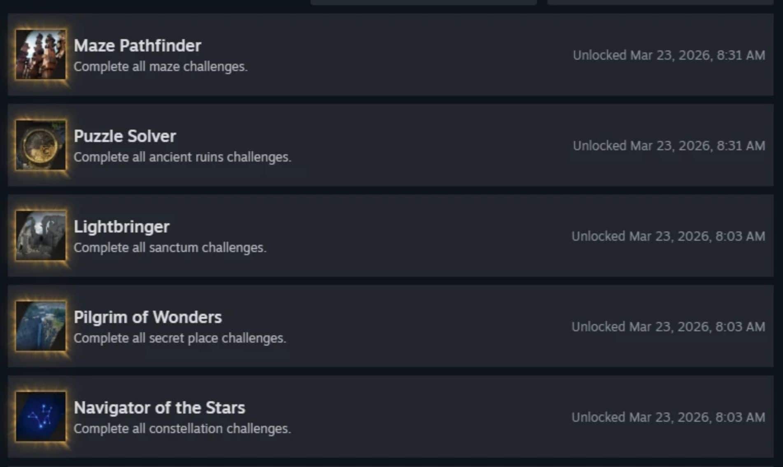Select the Lightbringer cave artwork icon
Screen dimensions: 783x467
click(x=41, y=236)
